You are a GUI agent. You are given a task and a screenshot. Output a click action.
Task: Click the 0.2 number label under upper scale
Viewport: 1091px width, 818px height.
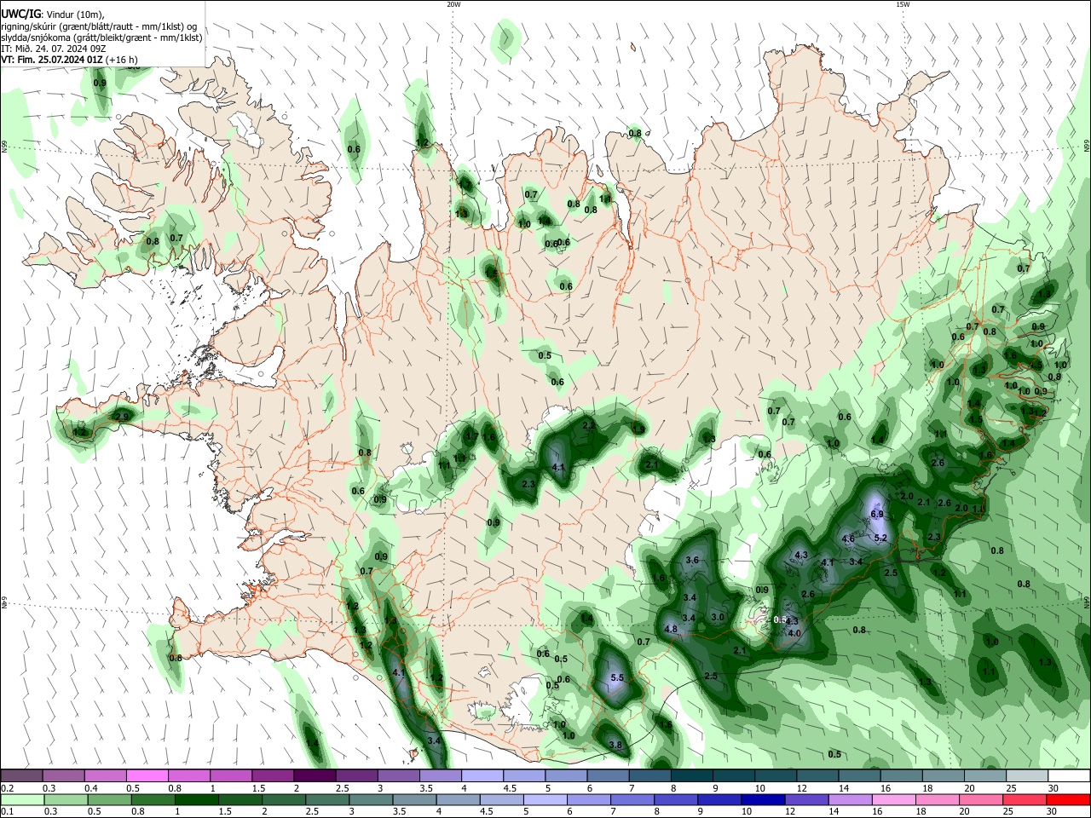[x=8, y=788]
